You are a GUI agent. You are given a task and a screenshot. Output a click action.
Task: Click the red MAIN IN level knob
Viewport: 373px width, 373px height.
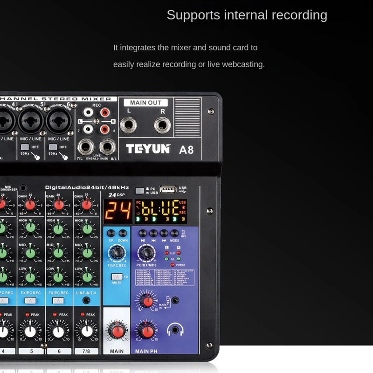click(147, 301)
